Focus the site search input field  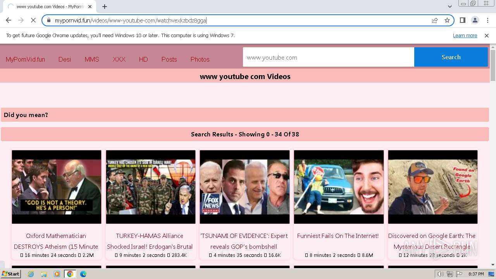[x=329, y=57]
